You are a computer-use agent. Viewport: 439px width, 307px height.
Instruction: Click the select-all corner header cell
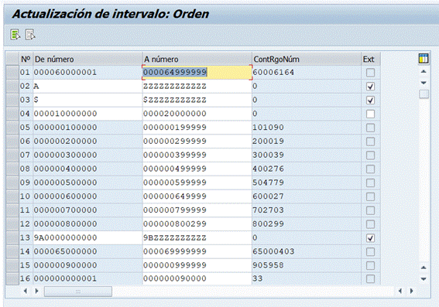coord(12,59)
